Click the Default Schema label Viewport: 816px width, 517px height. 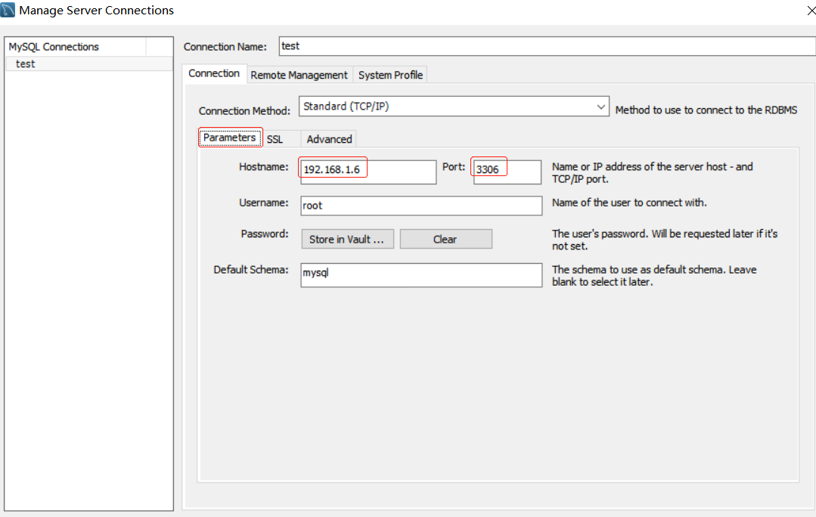(x=251, y=270)
